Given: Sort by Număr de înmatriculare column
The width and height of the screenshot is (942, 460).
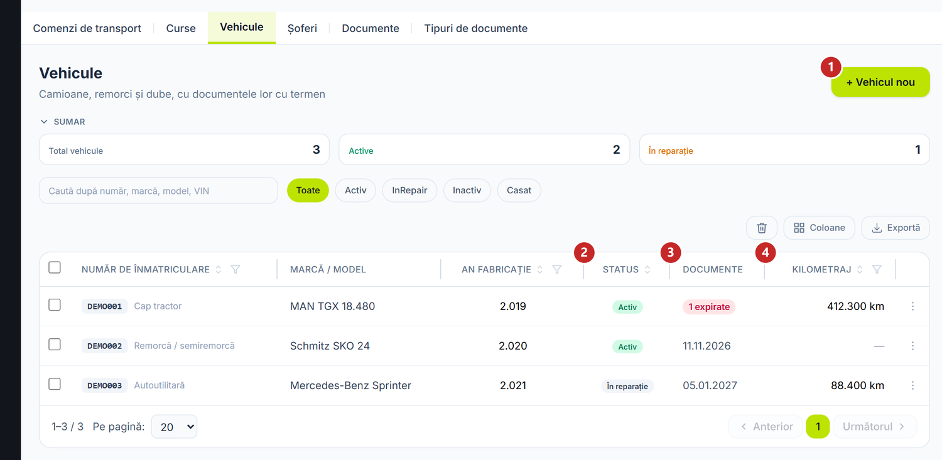Looking at the screenshot, I should pyautogui.click(x=219, y=269).
